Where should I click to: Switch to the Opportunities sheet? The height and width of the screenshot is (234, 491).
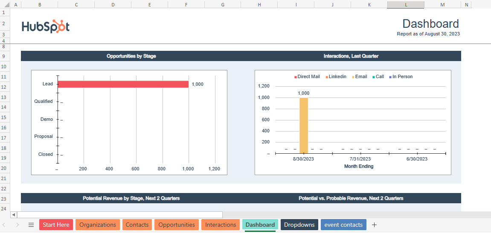tap(177, 225)
